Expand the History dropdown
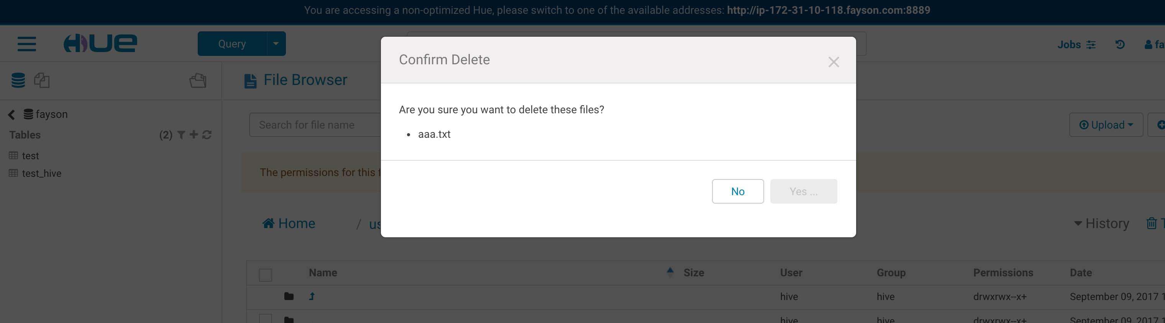This screenshot has height=323, width=1165. coord(1102,223)
